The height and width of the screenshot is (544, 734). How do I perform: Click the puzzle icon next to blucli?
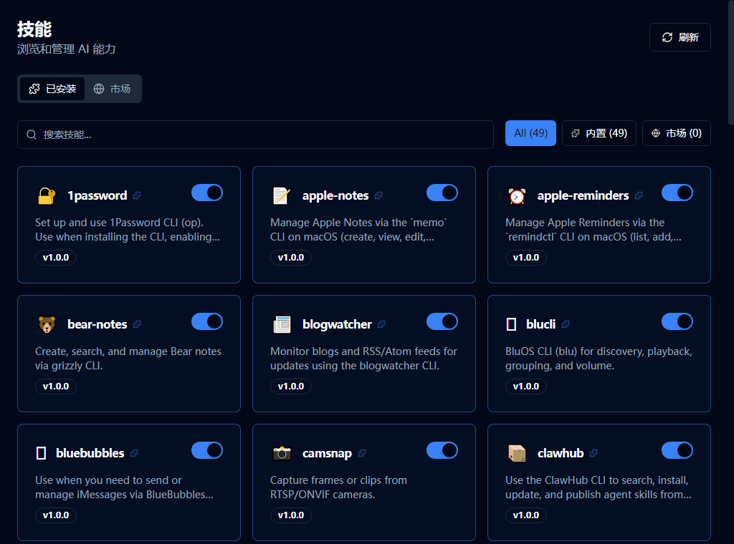(566, 324)
